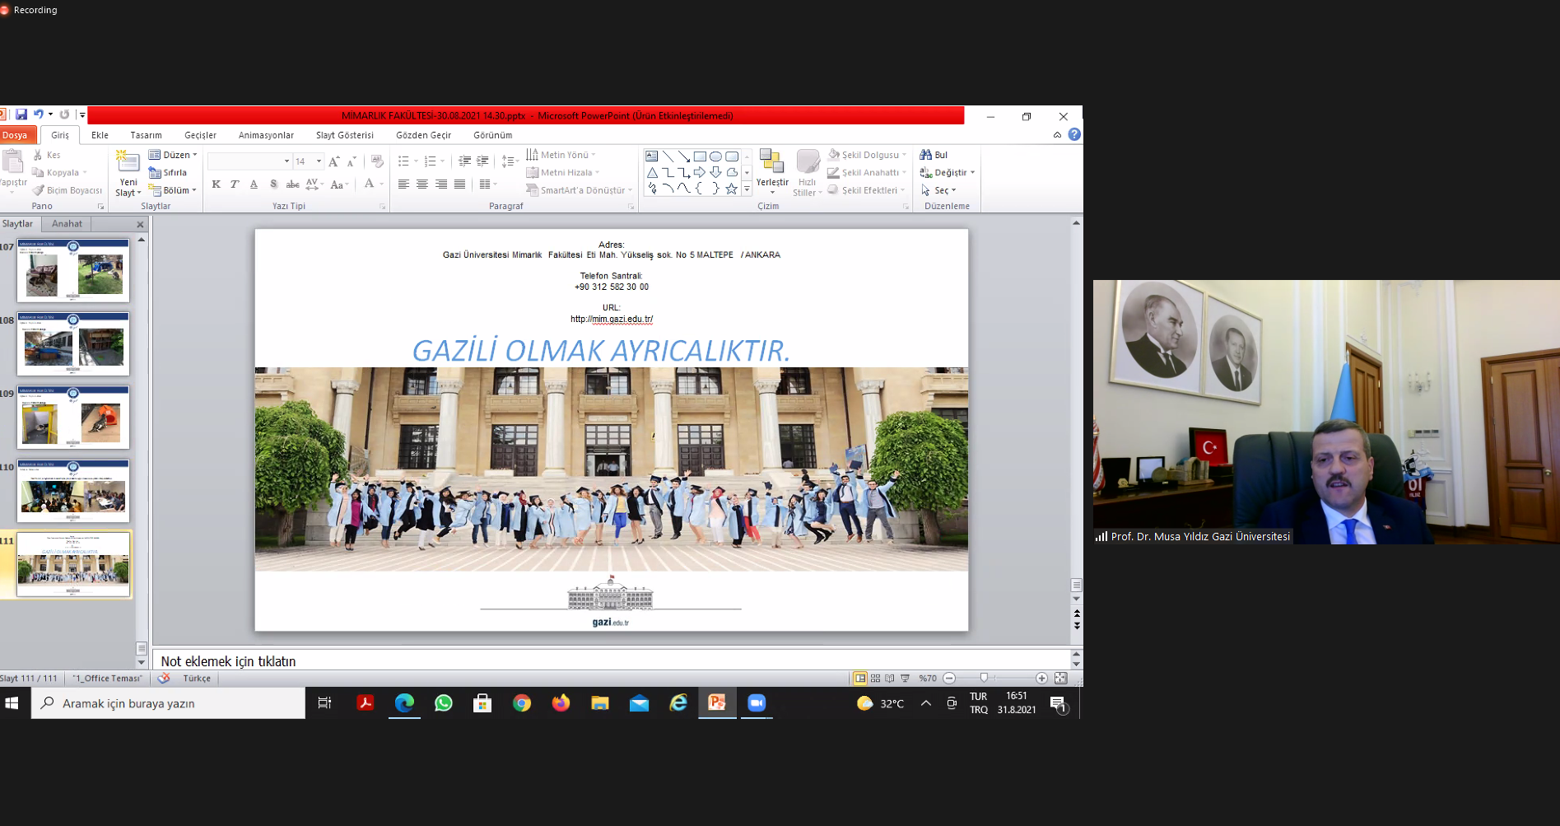
Task: Open the Geçişler ribbon tab
Action: pyautogui.click(x=200, y=135)
